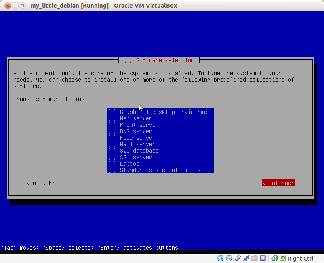
Task: Click the virtualization CPU chip status icon
Action: coord(263,258)
